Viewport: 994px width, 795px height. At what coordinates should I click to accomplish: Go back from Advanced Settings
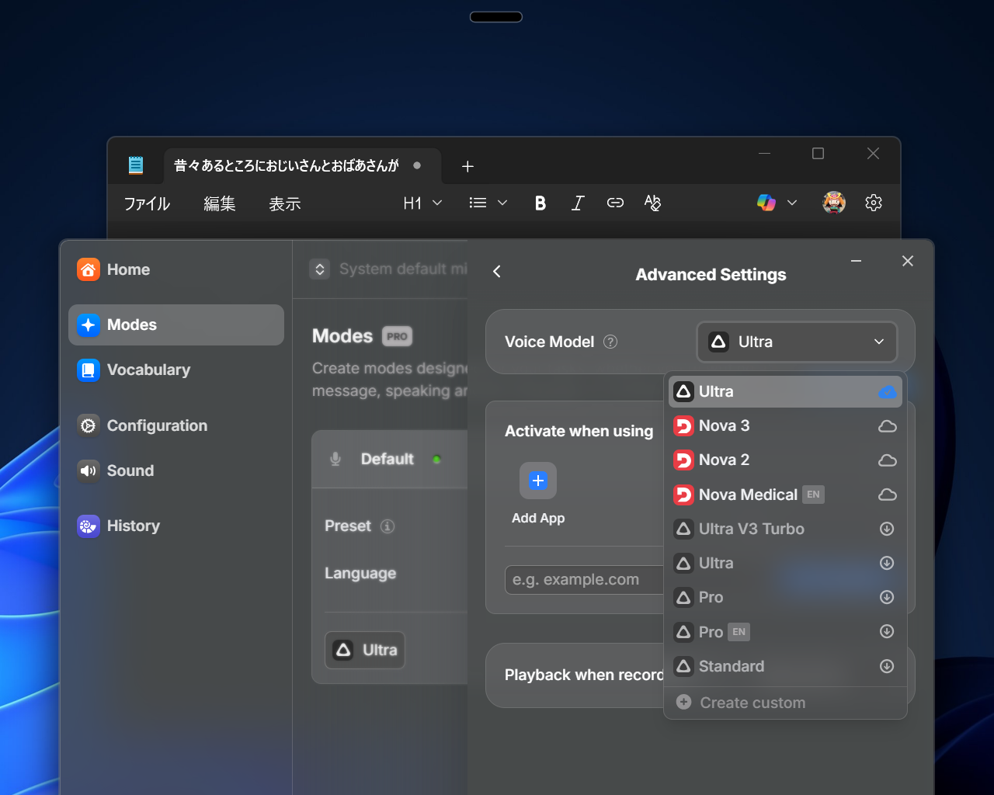497,271
